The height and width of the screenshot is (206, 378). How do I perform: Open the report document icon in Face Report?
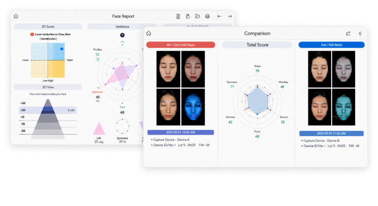pos(178,16)
